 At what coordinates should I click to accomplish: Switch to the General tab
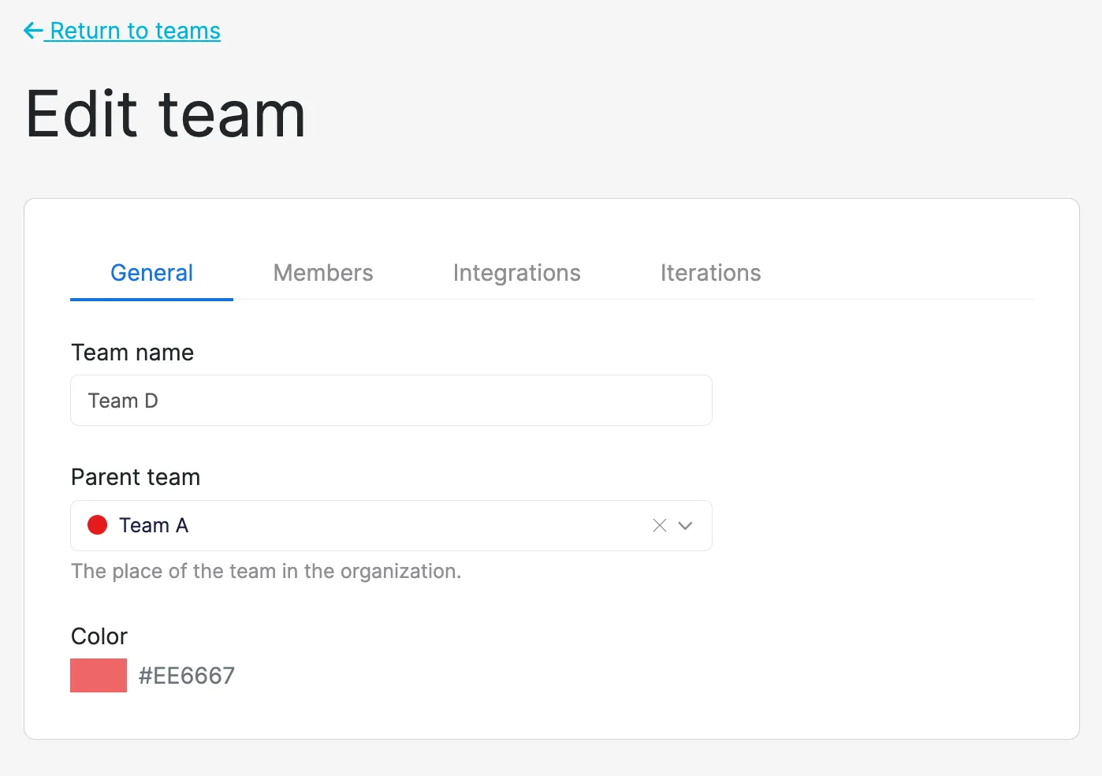tap(151, 273)
